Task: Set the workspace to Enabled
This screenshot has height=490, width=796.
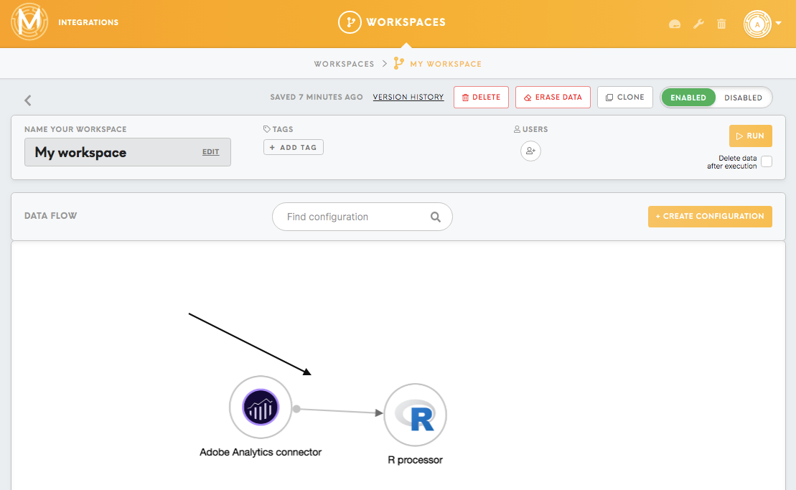Action: click(688, 98)
